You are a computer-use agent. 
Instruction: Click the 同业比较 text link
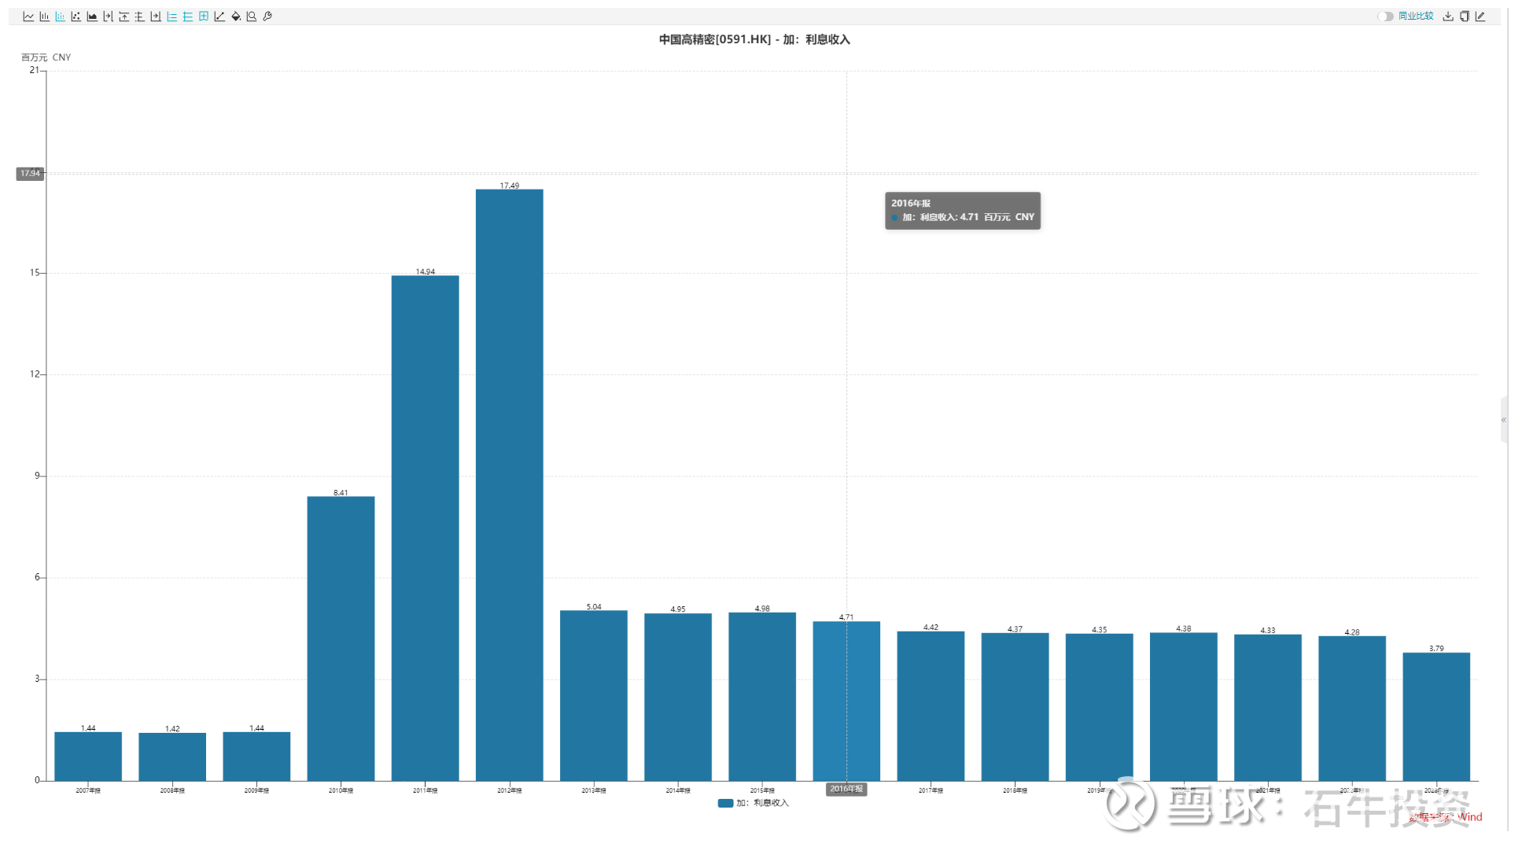1416,17
